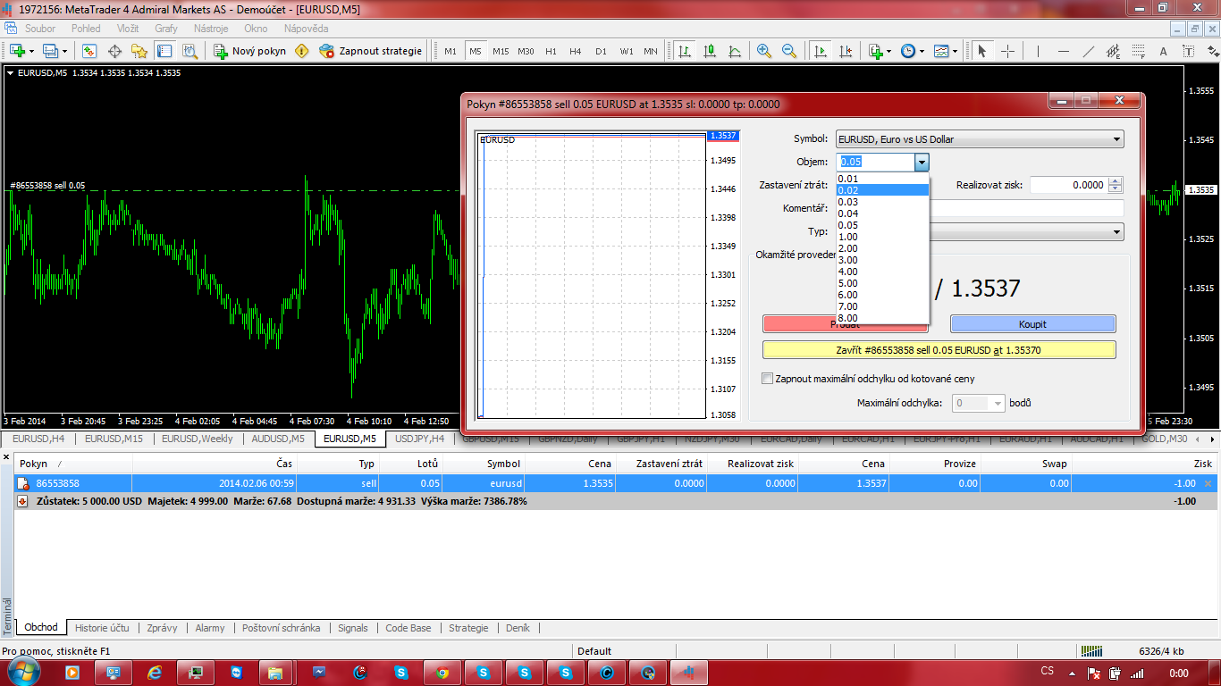Click the Zapnout strategie button
1221x686 pixels.
(370, 51)
